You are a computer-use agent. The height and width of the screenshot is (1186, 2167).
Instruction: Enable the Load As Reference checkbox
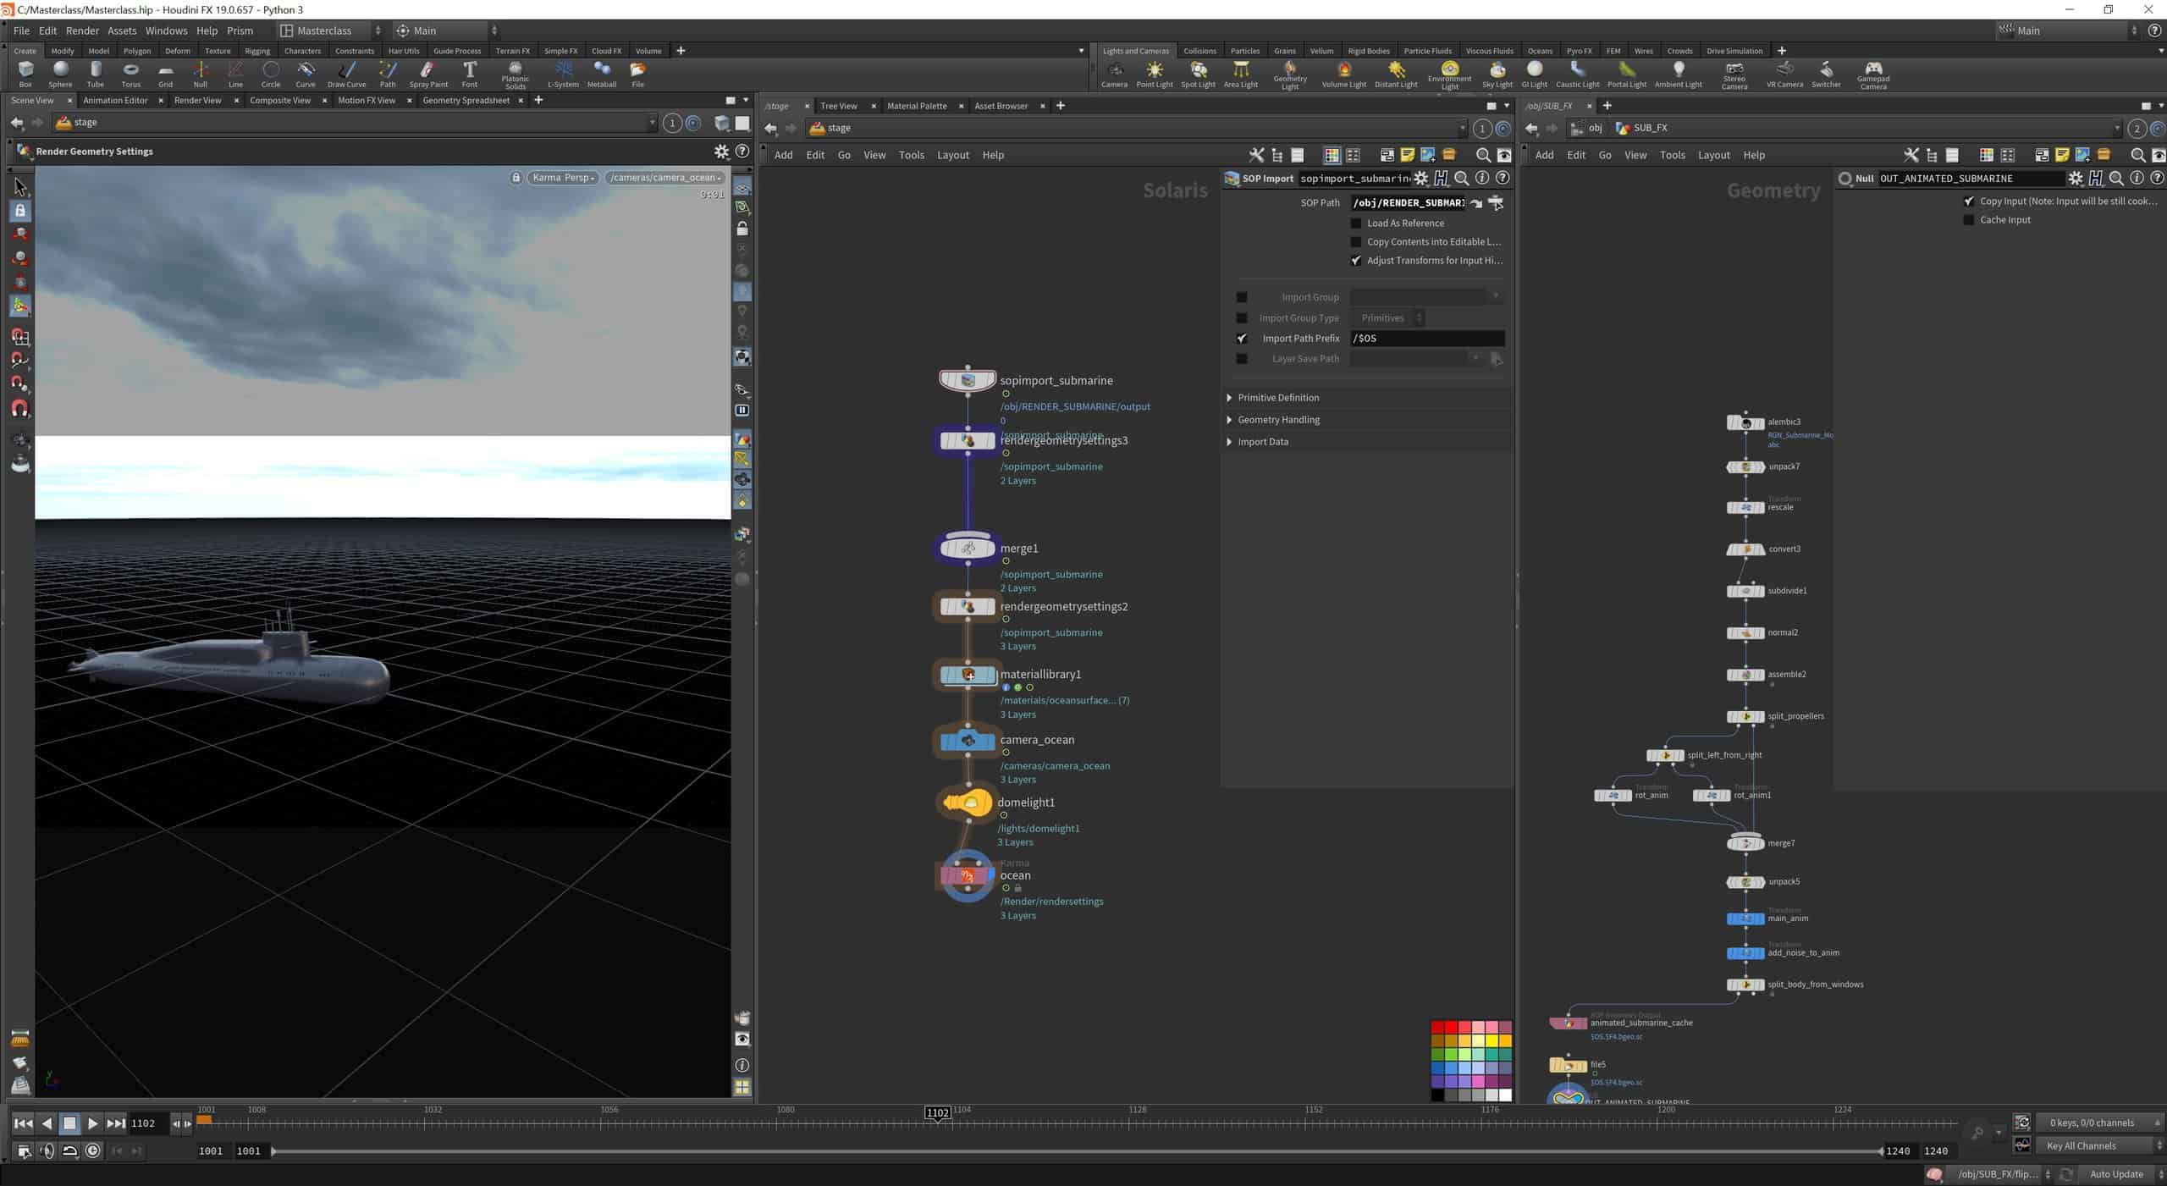(x=1356, y=223)
